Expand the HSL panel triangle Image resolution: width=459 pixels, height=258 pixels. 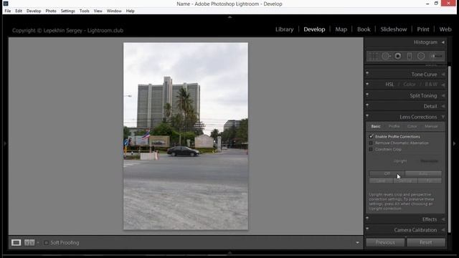tap(443, 85)
